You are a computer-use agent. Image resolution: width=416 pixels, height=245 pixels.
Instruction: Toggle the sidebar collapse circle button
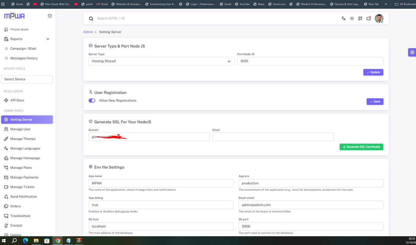pyautogui.click(x=50, y=16)
